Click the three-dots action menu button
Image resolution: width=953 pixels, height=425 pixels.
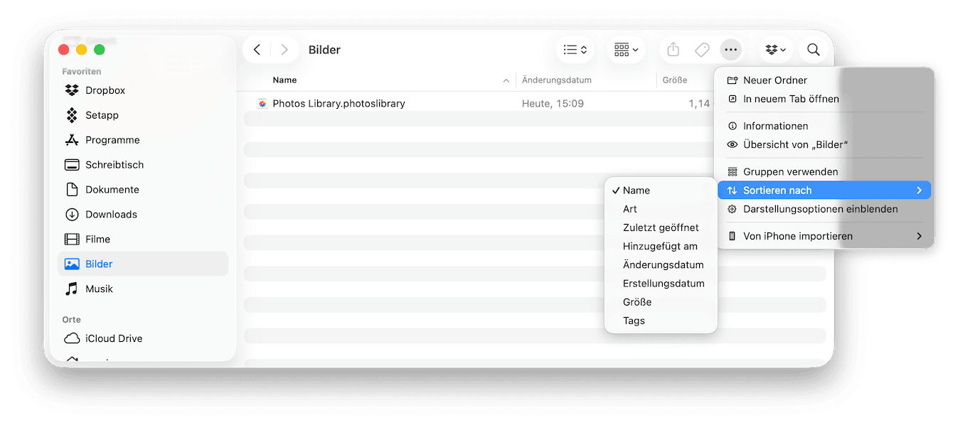(730, 50)
